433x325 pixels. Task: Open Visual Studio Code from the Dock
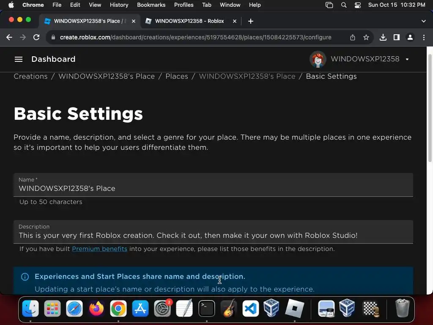251,308
